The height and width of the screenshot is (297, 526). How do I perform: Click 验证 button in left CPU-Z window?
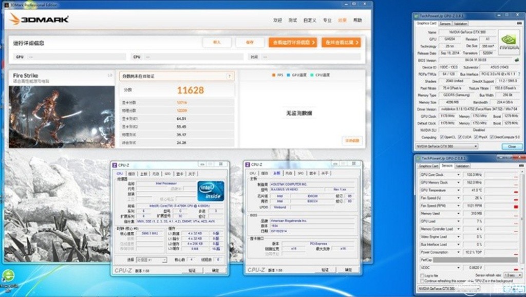(192, 270)
